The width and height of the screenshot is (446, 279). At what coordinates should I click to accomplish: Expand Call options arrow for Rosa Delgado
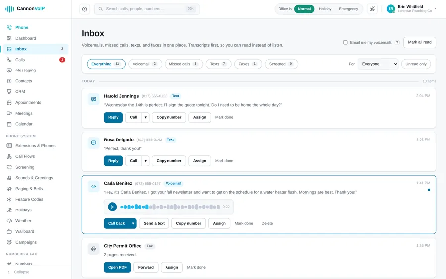point(145,161)
